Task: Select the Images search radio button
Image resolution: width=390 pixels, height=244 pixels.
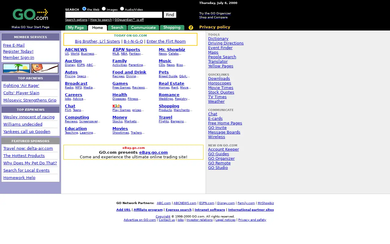Action: click(104, 9)
